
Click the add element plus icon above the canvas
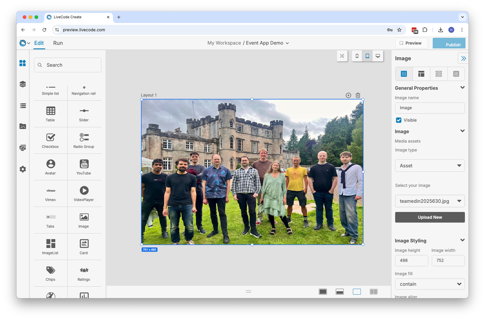[x=348, y=95]
